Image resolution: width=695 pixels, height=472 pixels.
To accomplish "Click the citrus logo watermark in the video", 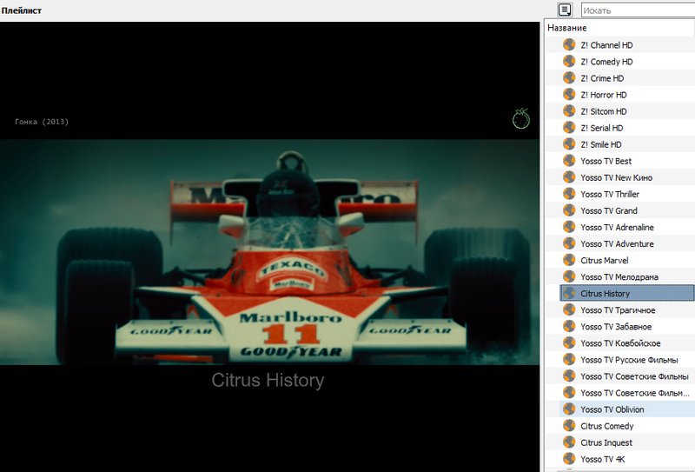I will pyautogui.click(x=521, y=118).
